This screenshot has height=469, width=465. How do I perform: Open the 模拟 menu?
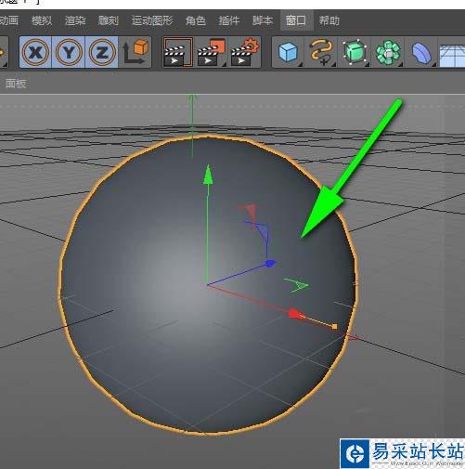(x=42, y=20)
